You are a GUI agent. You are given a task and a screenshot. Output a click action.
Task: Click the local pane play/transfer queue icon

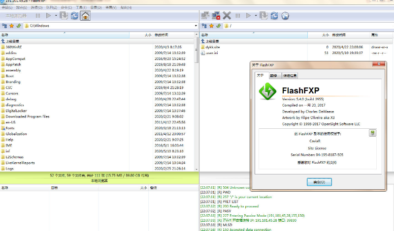(48, 16)
